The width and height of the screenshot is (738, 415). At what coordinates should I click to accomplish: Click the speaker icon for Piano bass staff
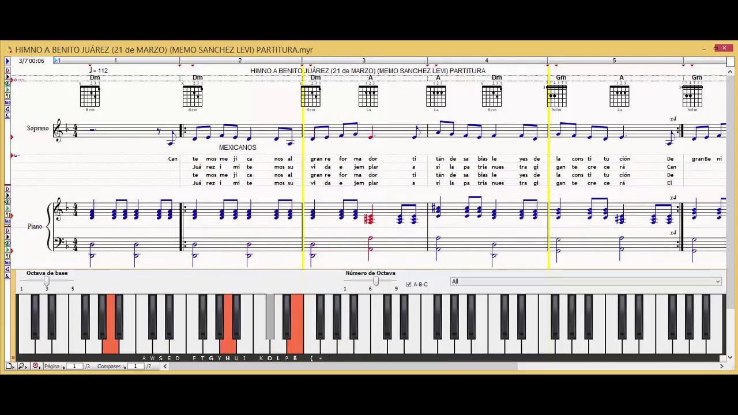point(7,243)
